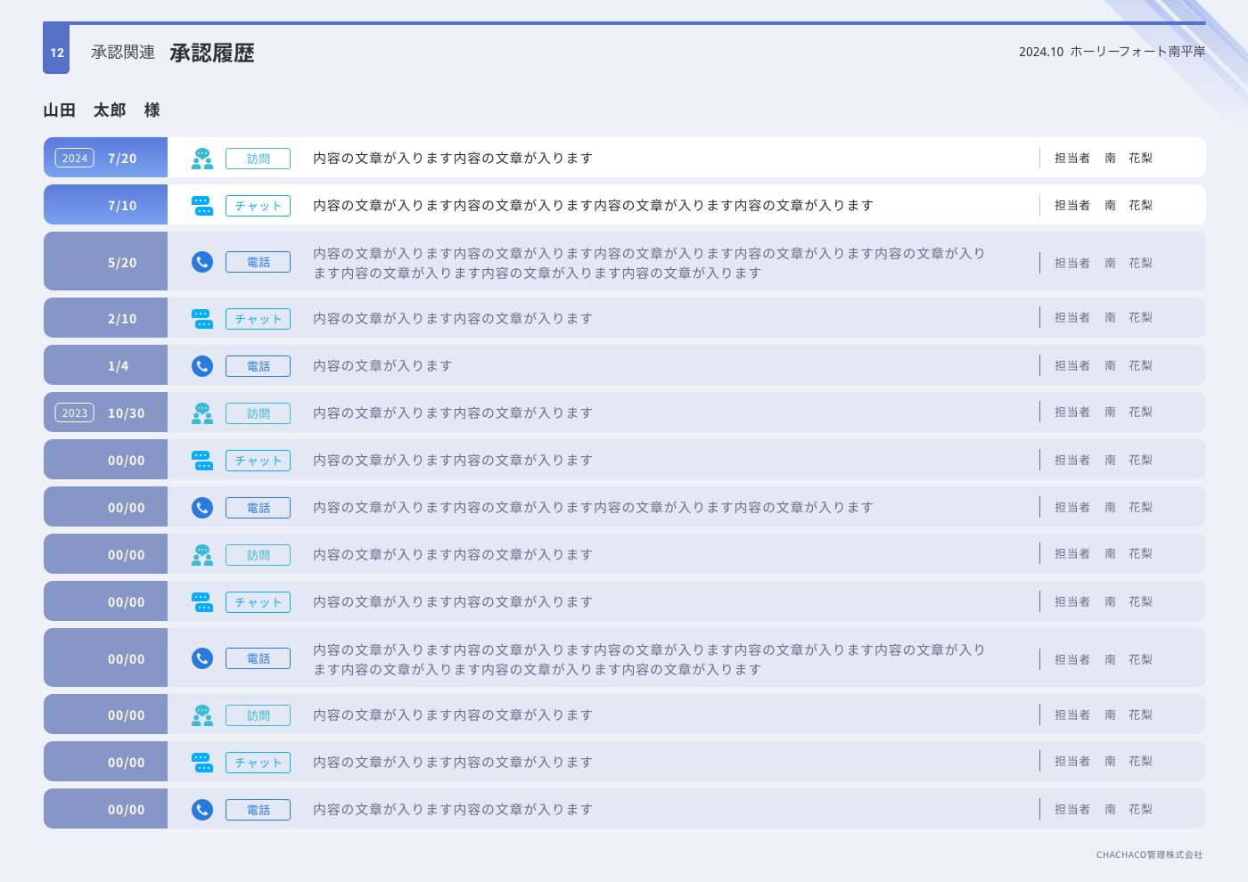Select the phone icon in the 1/4 row
The height and width of the screenshot is (882, 1248).
tap(202, 366)
